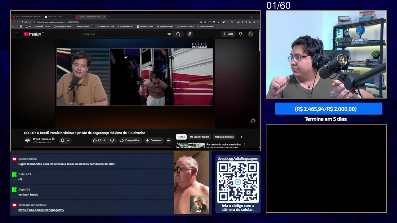Screen dimensions: 397x223
Task: Open the media control music note icon
Action: pos(238,22)
